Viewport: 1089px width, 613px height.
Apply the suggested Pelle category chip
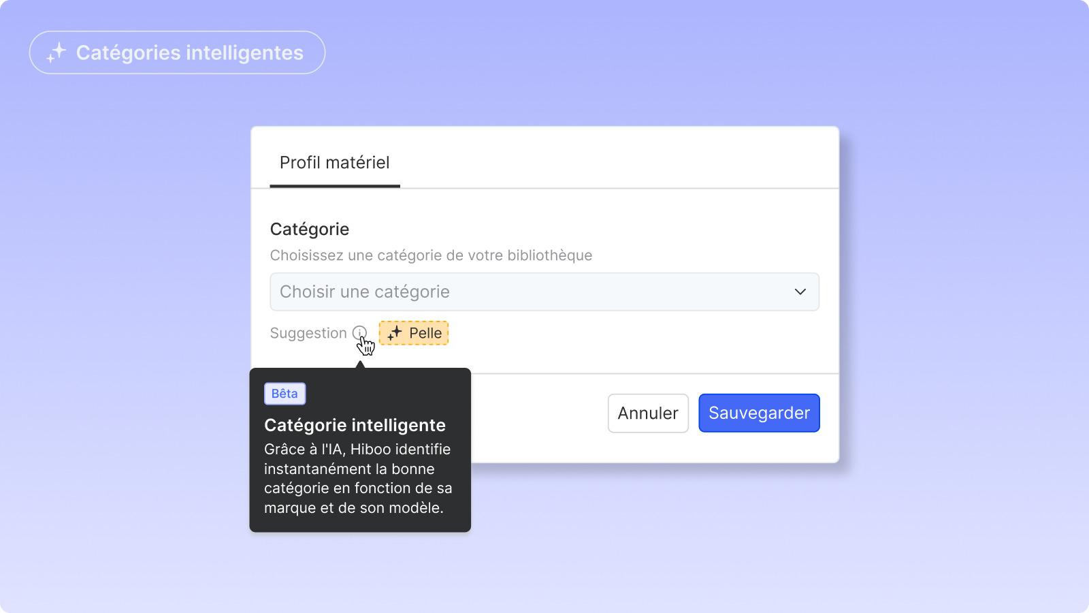414,333
